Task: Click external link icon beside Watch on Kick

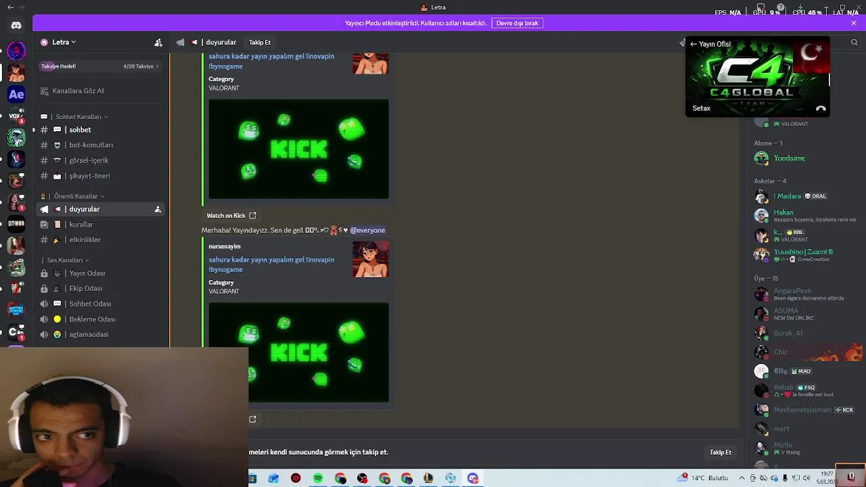Action: pos(252,216)
